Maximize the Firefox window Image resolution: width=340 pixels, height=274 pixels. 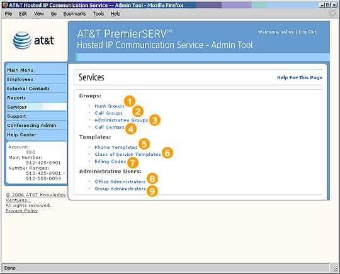(x=328, y=5)
